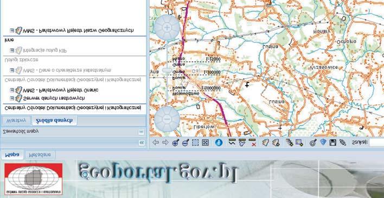The width and height of the screenshot is (384, 198).
Task: Set zoom level to 1:1000000 scale
Action: pyautogui.click(x=211, y=88)
